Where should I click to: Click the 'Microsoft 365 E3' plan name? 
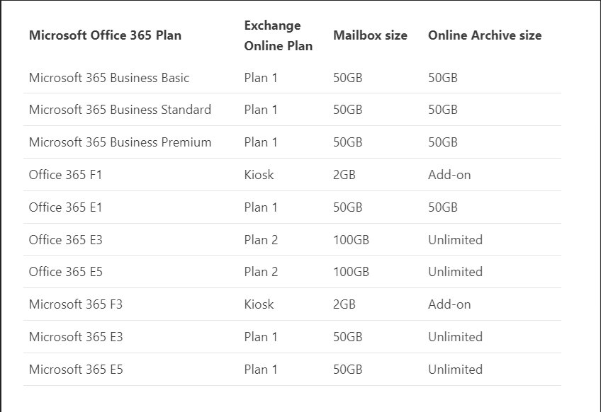(76, 337)
